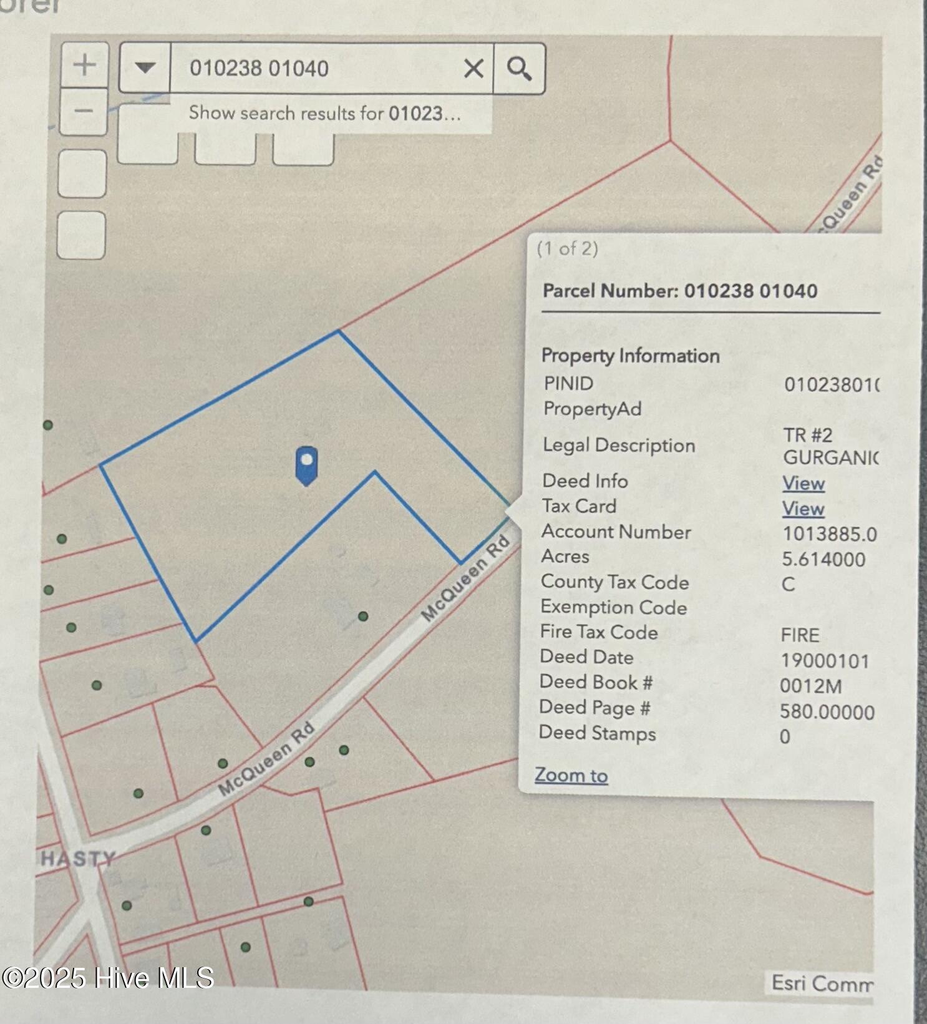Click the blank button directly below zoom out
927x1024 pixels.
82,174
